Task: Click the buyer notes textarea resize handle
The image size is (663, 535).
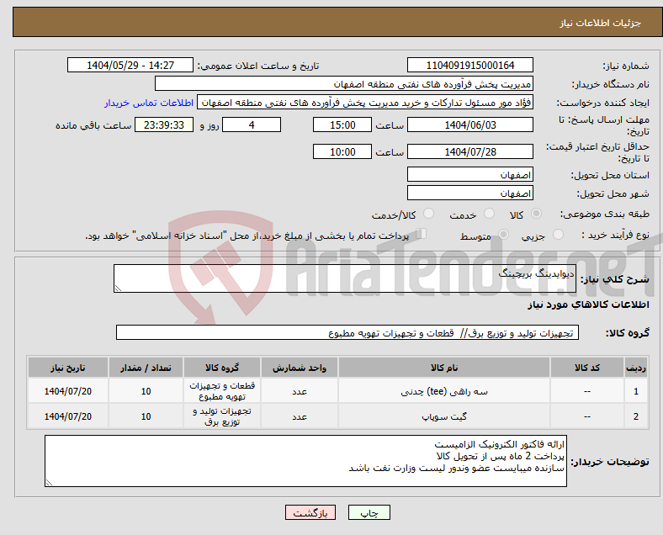Action: click(x=49, y=483)
